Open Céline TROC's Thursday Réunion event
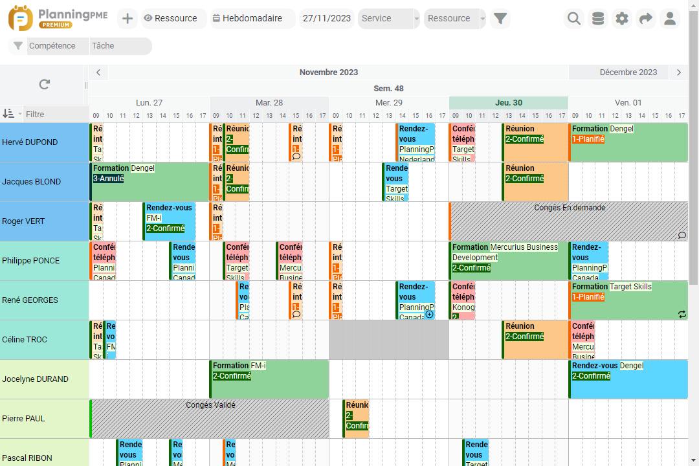 (535, 340)
